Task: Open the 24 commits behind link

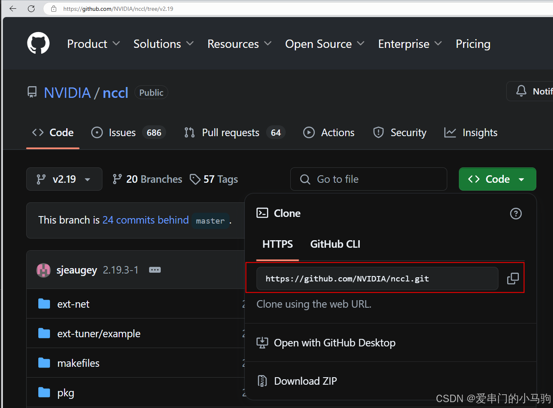Action: pyautogui.click(x=146, y=220)
